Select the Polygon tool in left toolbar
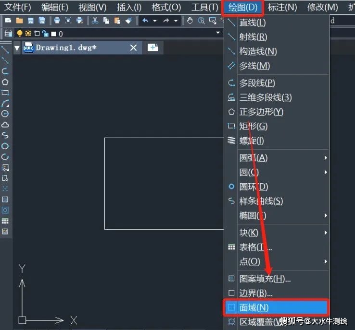355x330 pixels. click(5, 82)
